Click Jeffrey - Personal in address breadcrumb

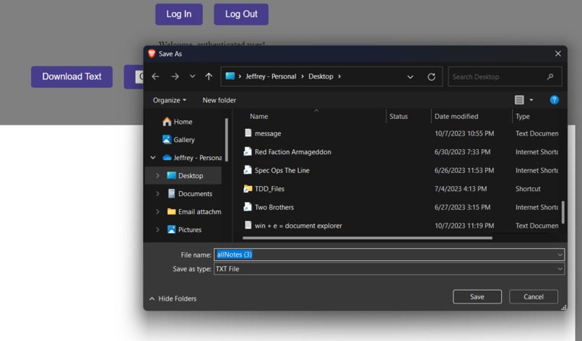tap(271, 76)
